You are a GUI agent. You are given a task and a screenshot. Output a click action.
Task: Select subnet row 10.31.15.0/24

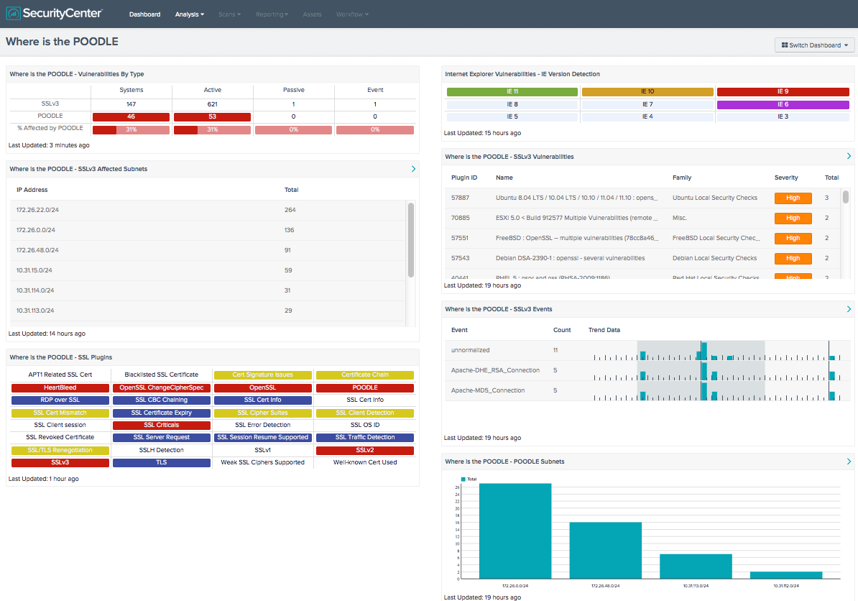(208, 270)
